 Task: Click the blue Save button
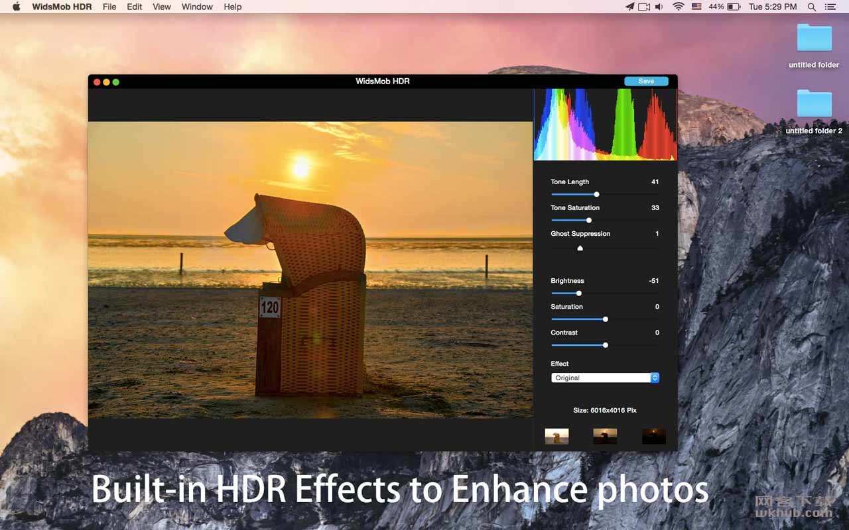pos(646,81)
